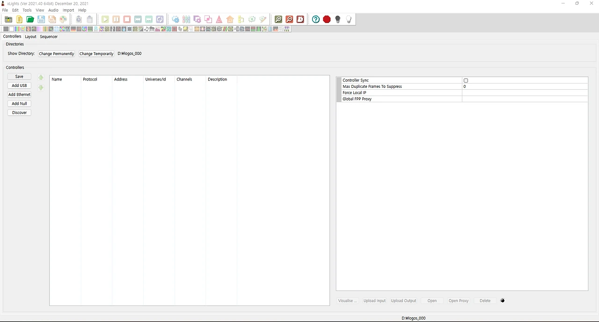Toggle the Controller Sync checkbox
The height and width of the screenshot is (322, 599).
(x=466, y=80)
